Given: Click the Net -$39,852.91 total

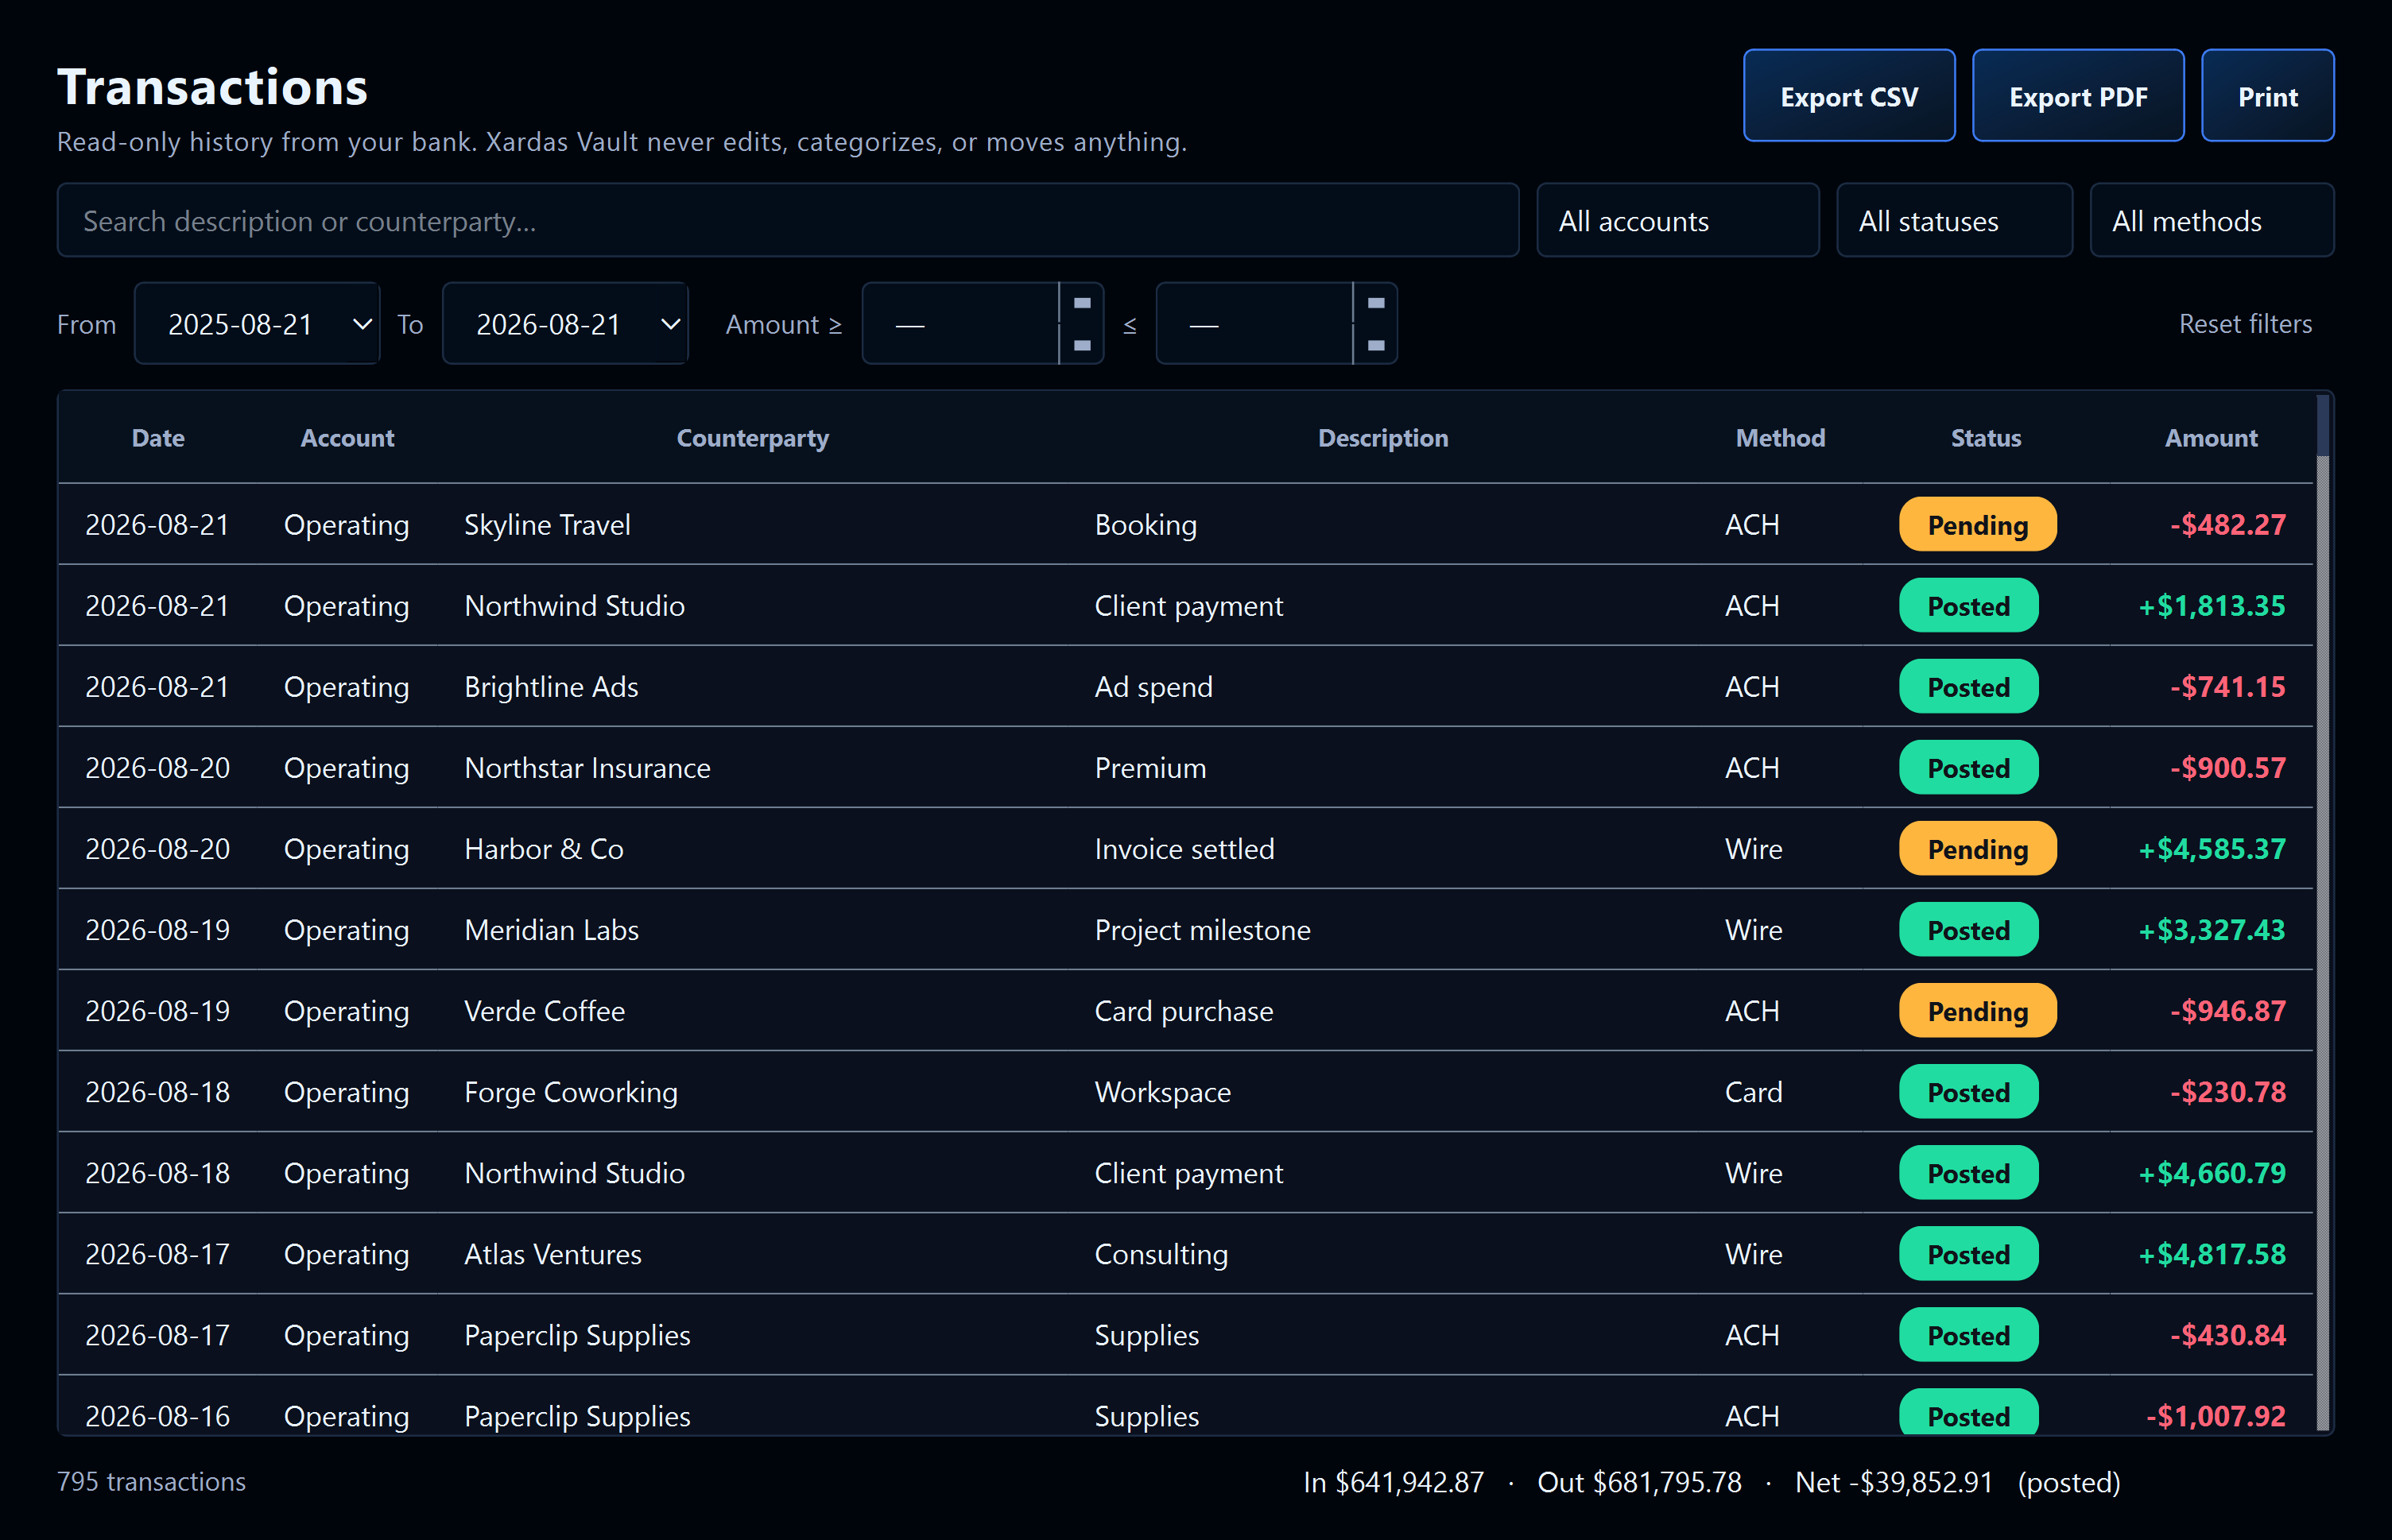Looking at the screenshot, I should tap(1893, 1482).
